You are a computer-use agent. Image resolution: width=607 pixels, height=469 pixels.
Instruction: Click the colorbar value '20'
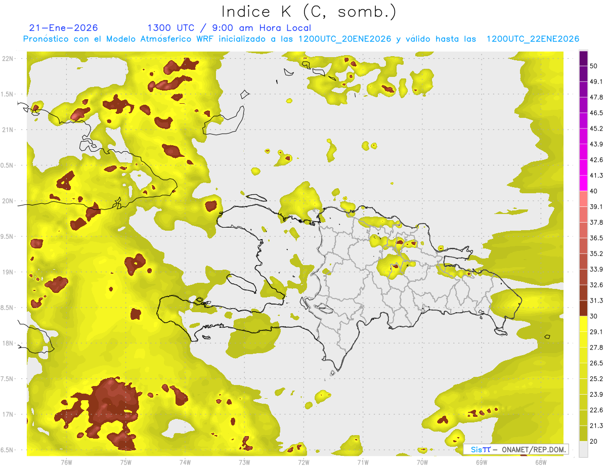point(594,441)
